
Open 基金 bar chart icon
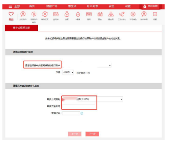100,16
